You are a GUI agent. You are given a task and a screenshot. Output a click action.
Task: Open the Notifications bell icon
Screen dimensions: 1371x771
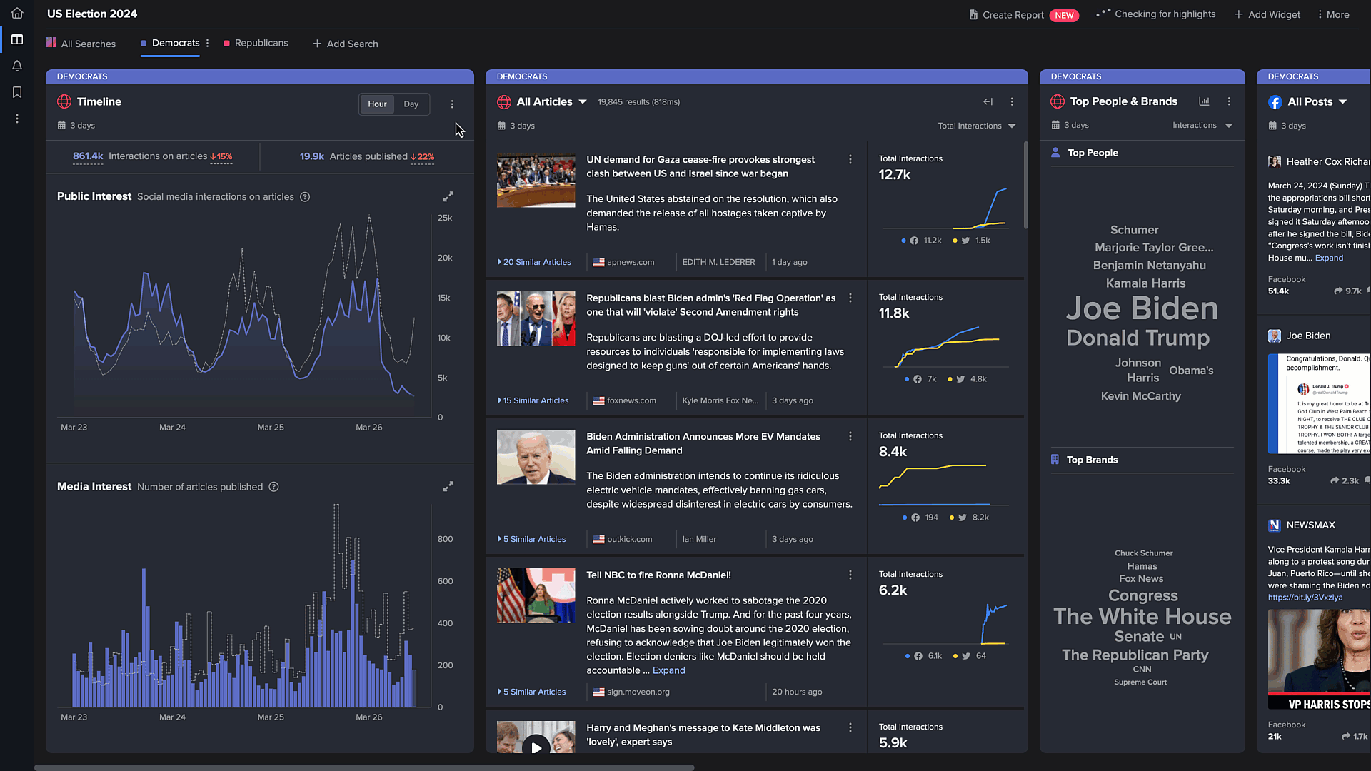tap(16, 66)
